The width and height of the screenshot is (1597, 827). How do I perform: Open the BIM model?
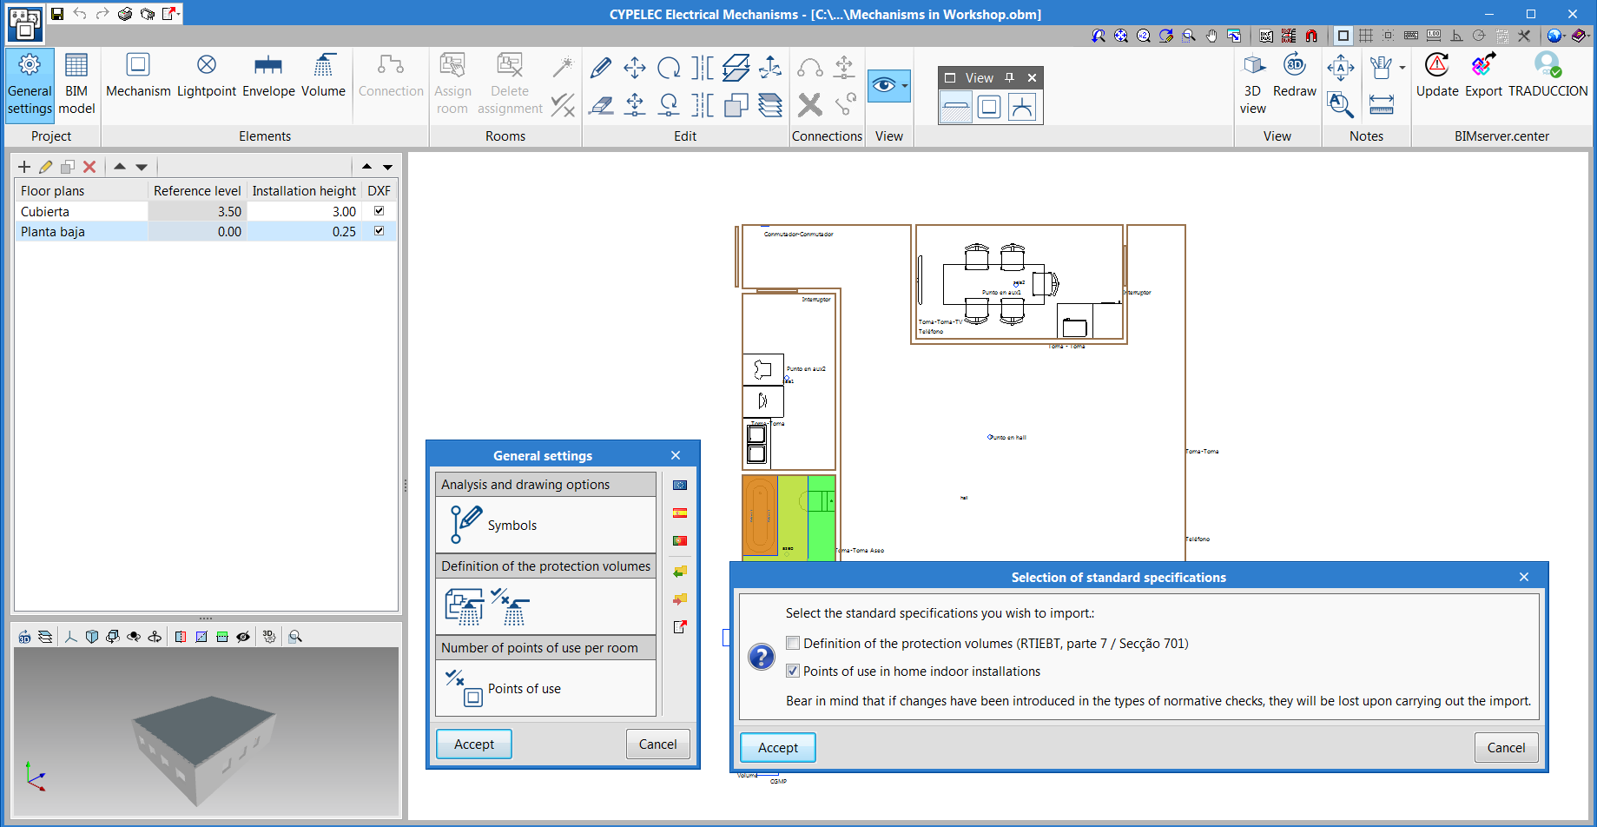point(76,83)
